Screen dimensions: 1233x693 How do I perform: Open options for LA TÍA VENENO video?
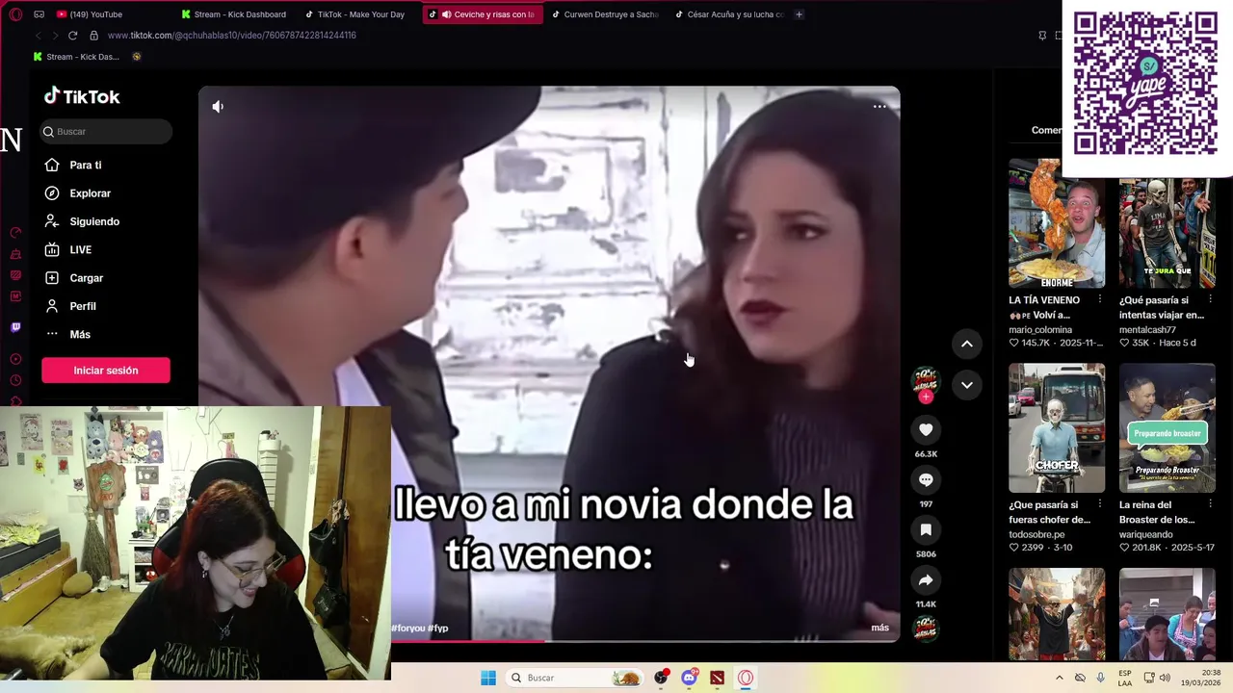coord(1099,299)
